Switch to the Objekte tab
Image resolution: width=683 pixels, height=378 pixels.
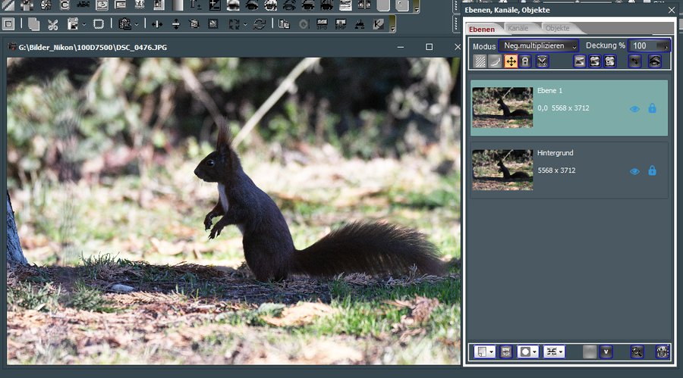coord(557,29)
